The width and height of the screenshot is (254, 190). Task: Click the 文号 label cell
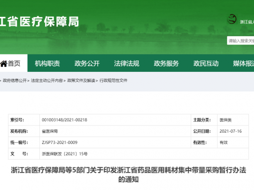point(24,154)
